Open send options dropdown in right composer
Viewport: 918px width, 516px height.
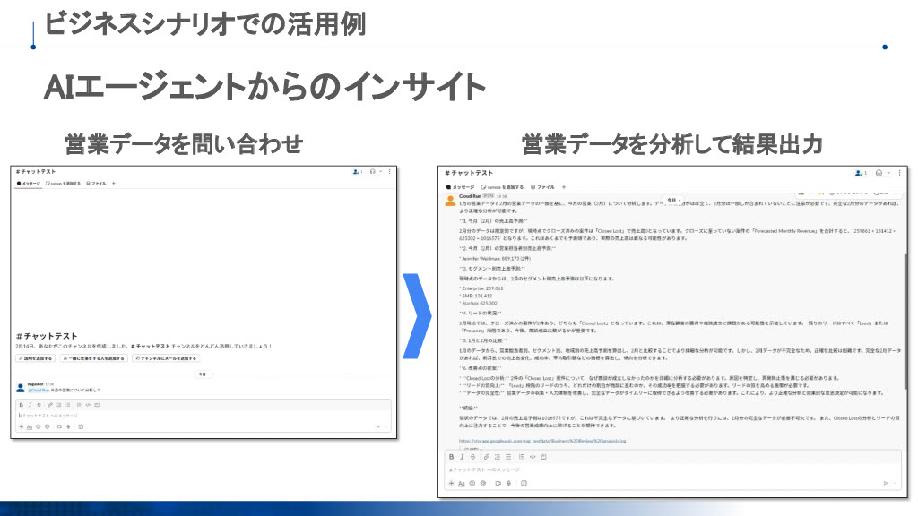click(896, 483)
